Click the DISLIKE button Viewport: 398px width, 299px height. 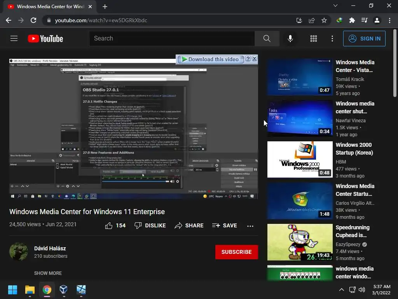pyautogui.click(x=150, y=225)
